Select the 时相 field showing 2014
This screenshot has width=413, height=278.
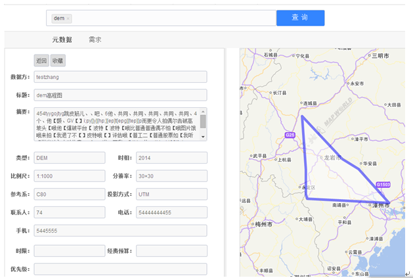tap(171, 158)
